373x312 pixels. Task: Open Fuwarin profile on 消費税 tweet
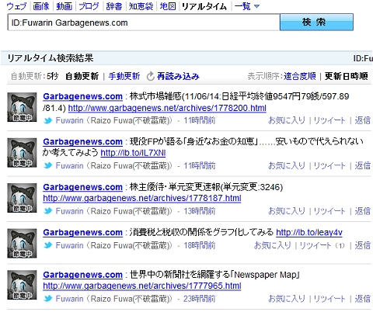[x=69, y=245]
